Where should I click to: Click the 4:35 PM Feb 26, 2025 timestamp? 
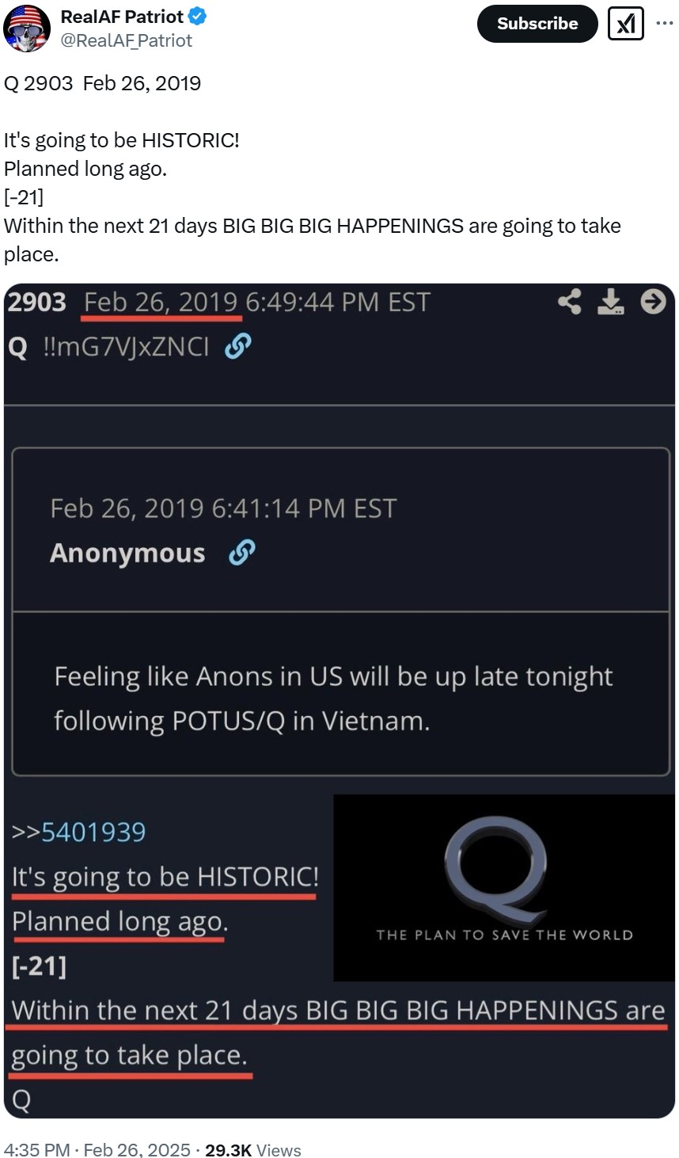coord(97,1149)
